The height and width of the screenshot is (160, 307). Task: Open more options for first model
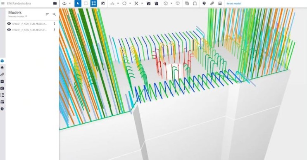click(x=54, y=24)
